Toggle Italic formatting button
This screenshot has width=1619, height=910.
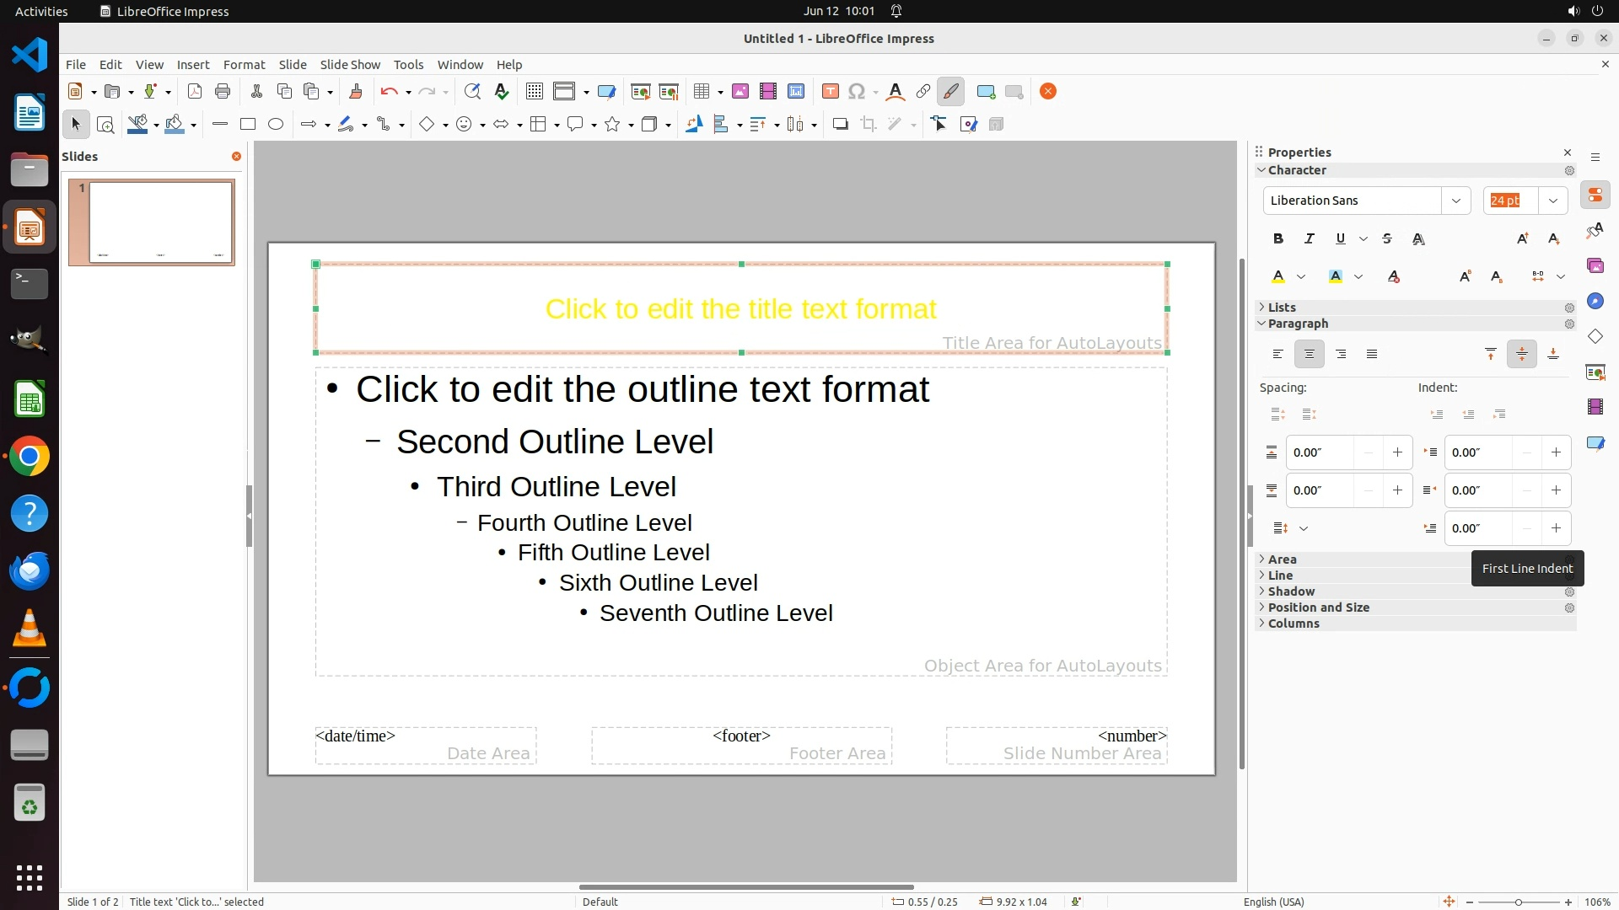pos(1309,239)
